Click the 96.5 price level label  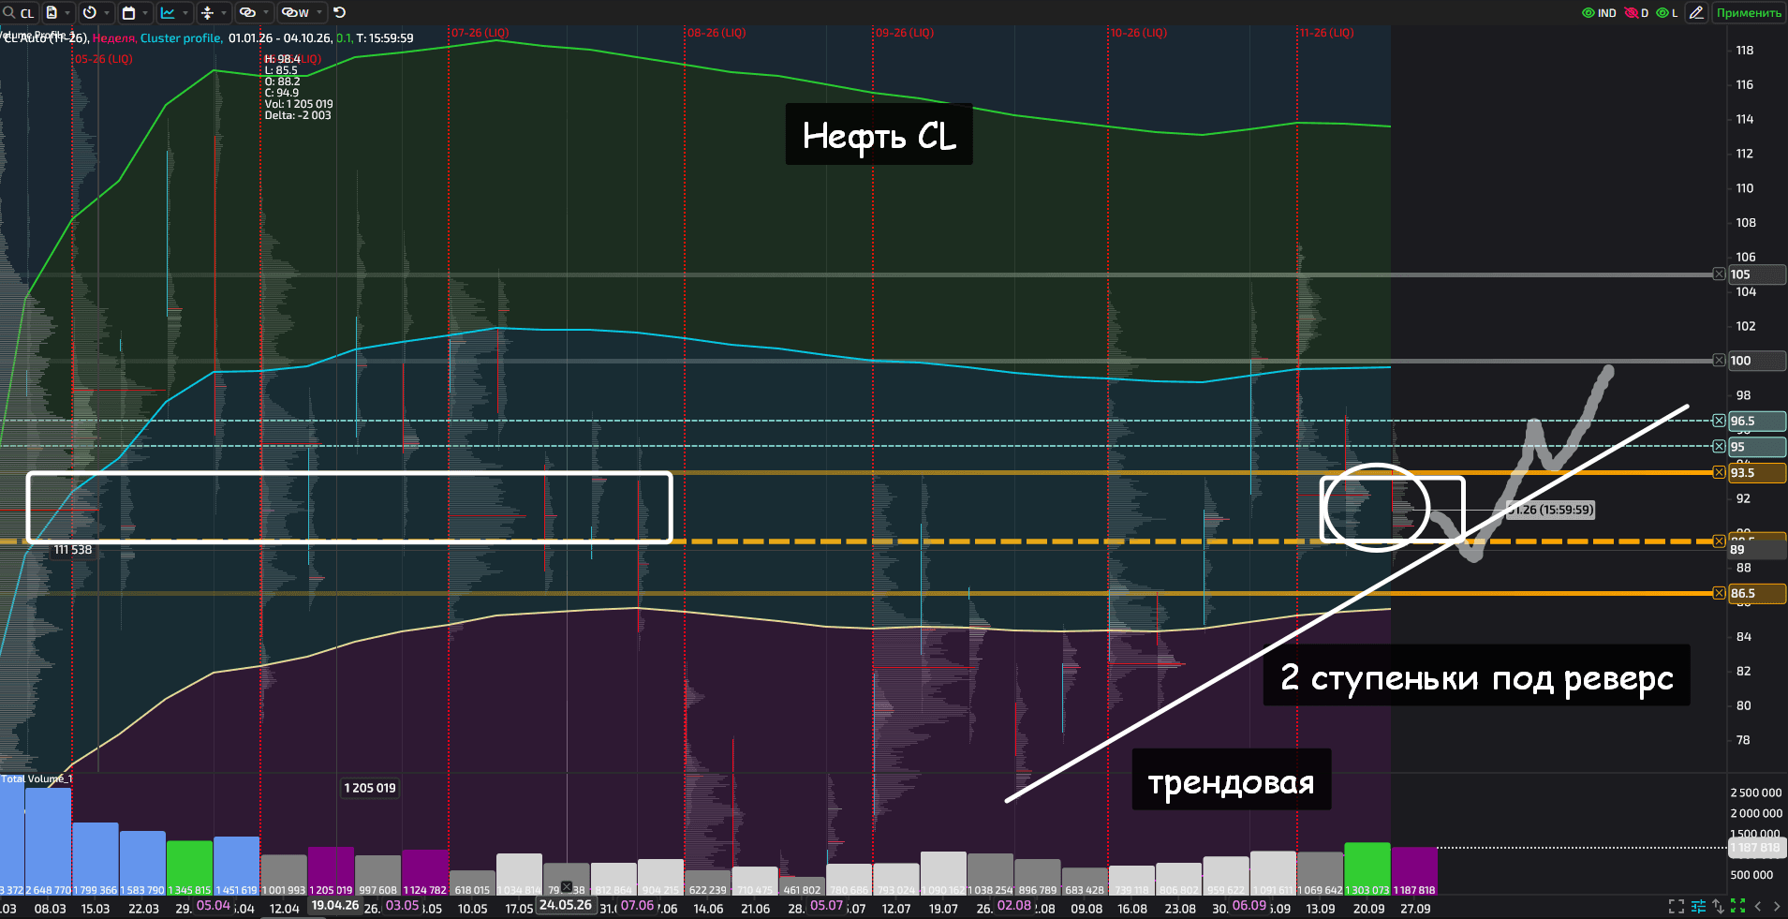[1756, 422]
